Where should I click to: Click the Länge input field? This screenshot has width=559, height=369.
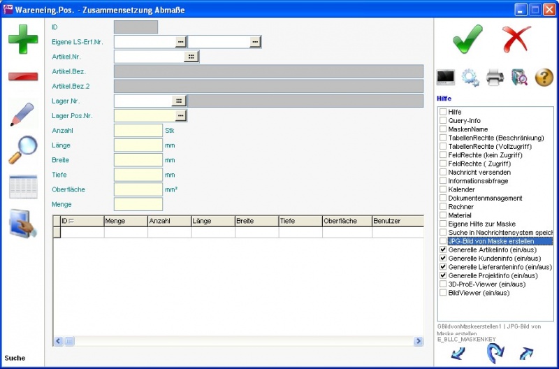tap(138, 145)
